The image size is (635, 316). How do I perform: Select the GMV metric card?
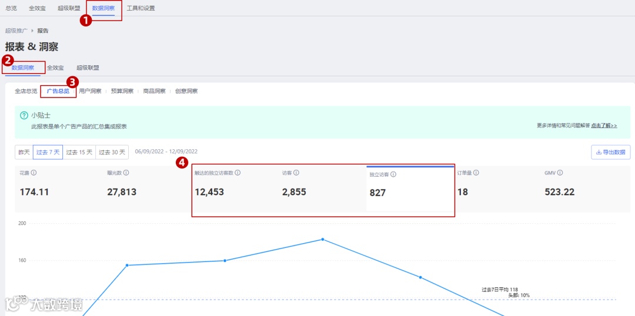tap(586, 188)
